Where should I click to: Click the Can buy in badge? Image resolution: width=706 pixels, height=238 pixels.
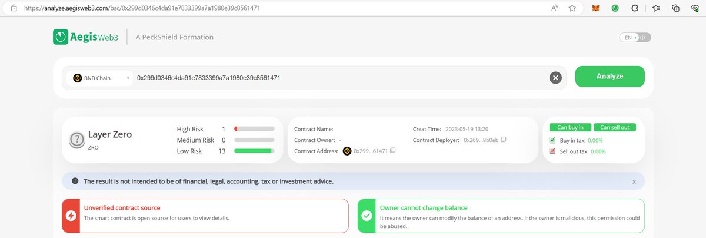[570, 127]
